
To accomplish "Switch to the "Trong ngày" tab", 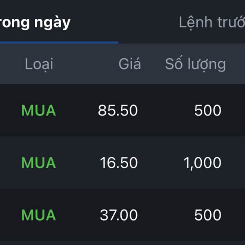I will (x=35, y=22).
